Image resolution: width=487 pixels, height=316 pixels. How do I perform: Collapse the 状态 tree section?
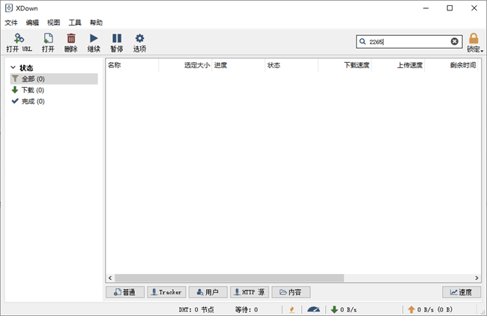tap(13, 67)
